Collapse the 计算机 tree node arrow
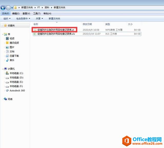Viewport: 164px width, 148px height. (x=3, y=69)
